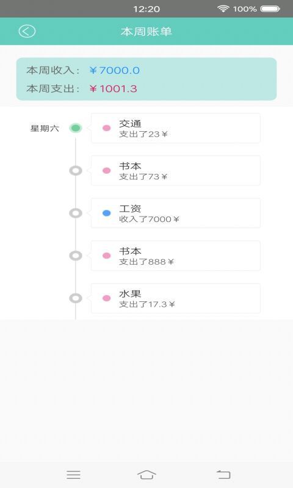Open the 交通 expense entry of 23¥
This screenshot has width=293, height=488.
pos(176,128)
